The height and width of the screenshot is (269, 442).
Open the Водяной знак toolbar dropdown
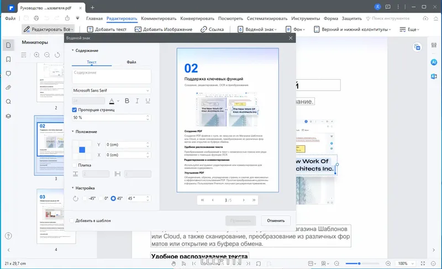(x=257, y=29)
